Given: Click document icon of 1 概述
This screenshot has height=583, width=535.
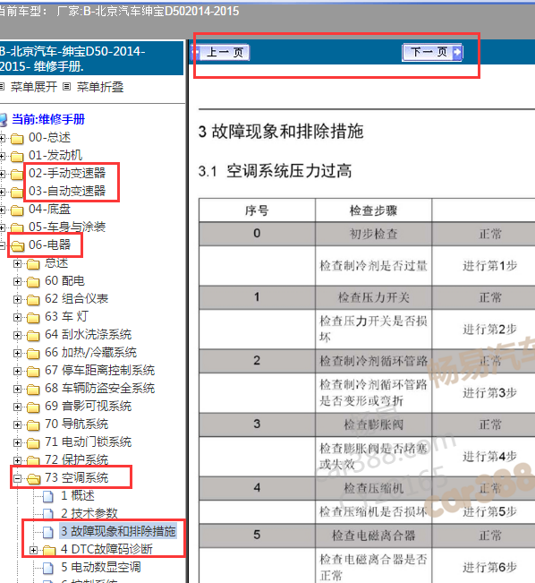Looking at the screenshot, I should tap(48, 496).
